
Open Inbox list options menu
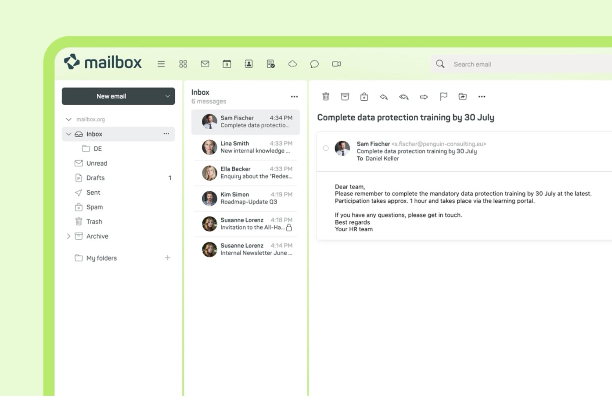[294, 97]
